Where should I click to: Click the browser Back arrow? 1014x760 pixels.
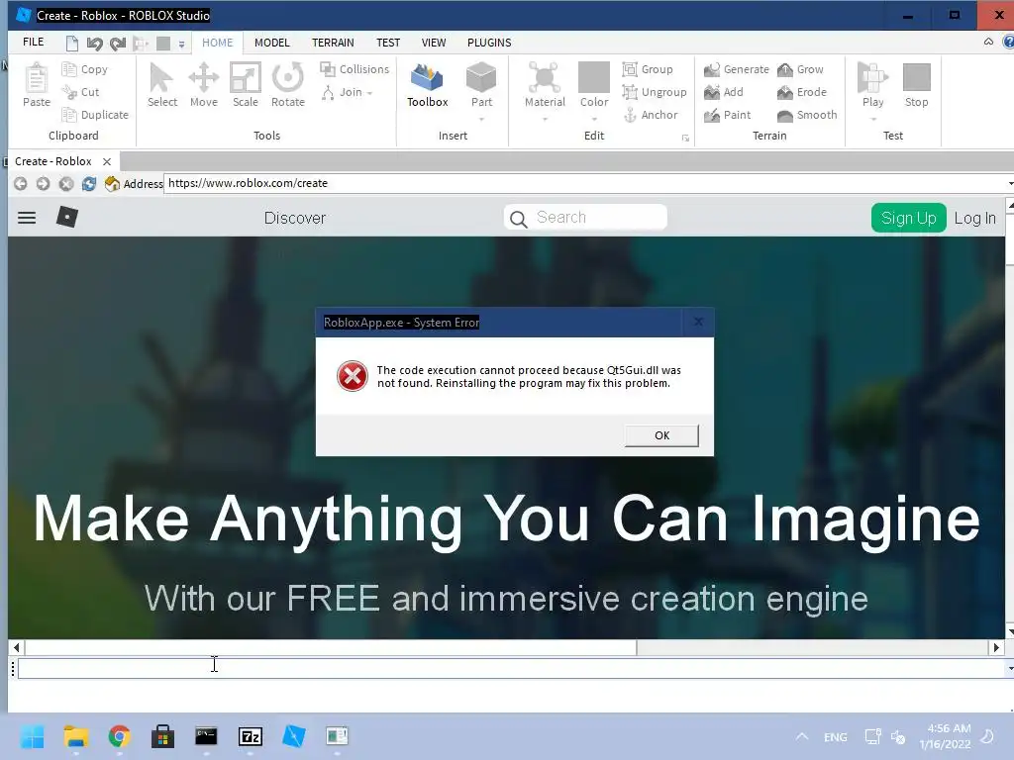[20, 183]
